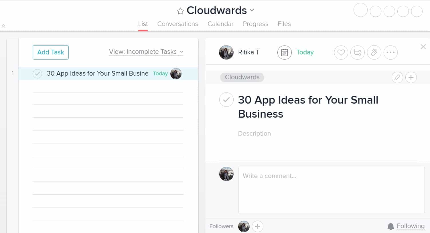Go to the Files tab
430x233 pixels.
point(284,24)
